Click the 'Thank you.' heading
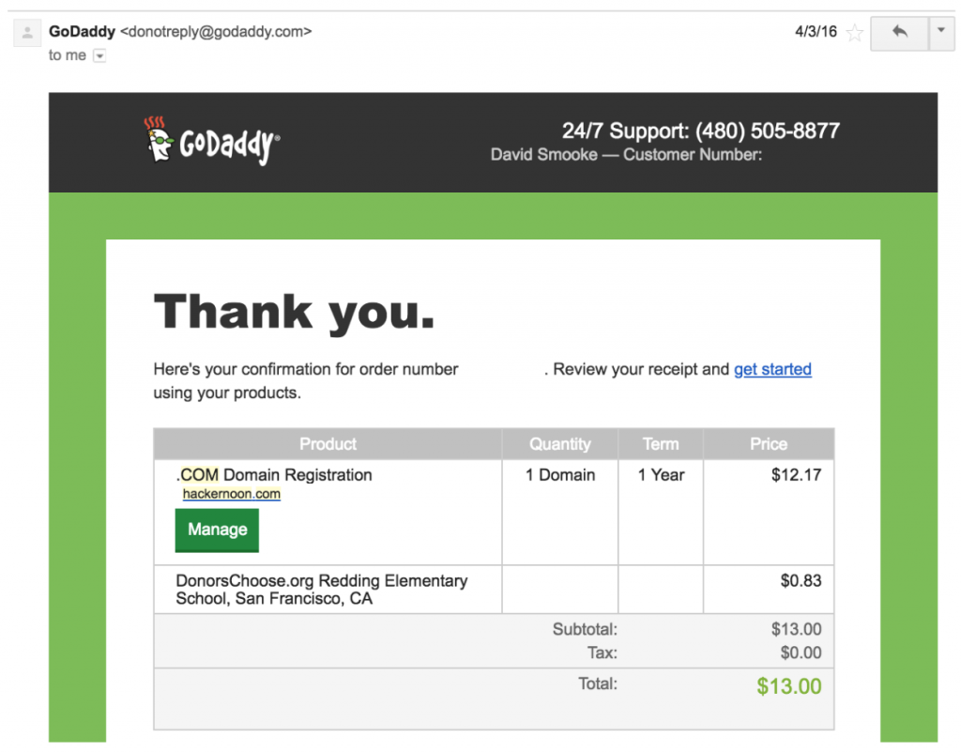 click(294, 313)
